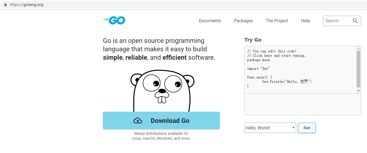Open The Project navigation link
Viewport: 367px width, 153px height.
[277, 21]
